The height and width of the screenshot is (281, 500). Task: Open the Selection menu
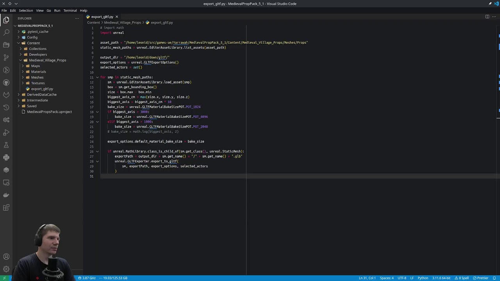coord(26,11)
